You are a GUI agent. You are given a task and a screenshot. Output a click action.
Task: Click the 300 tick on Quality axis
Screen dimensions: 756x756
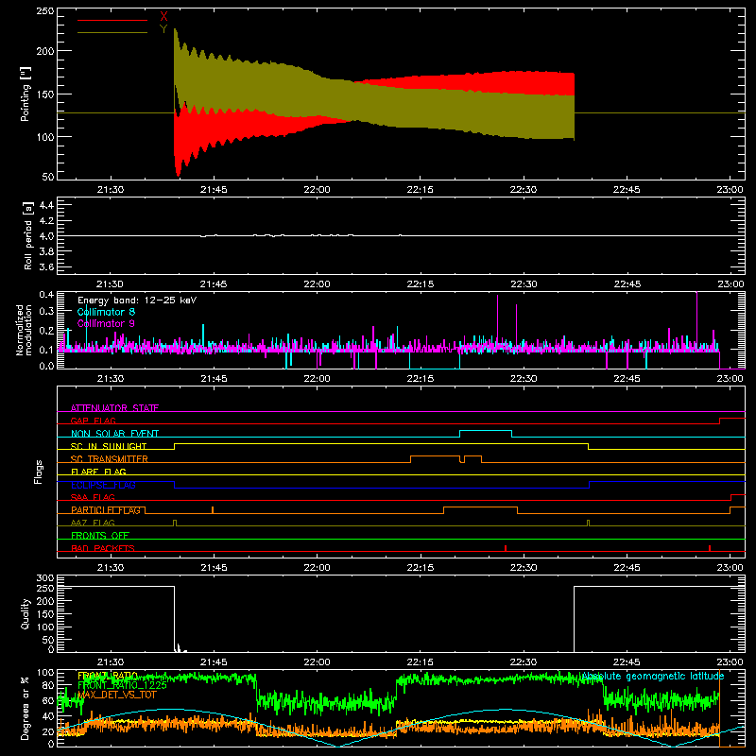click(45, 578)
